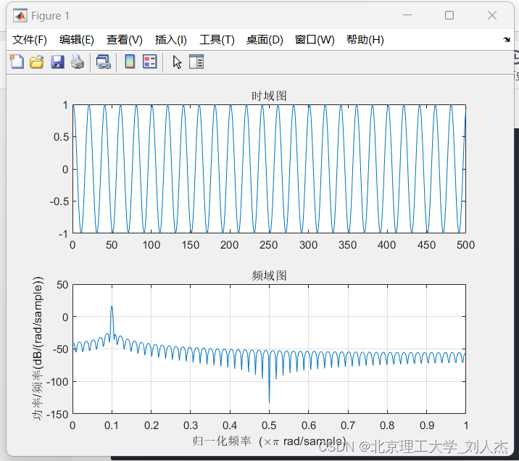The image size is (519, 461).
Task: Click the MATLAB logo in the title bar
Action: (x=20, y=15)
